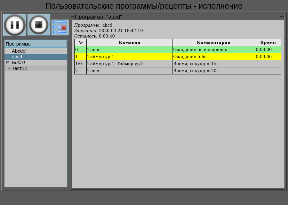The height and width of the screenshot is (205, 288).
Task: Click the Команда column header
Action: pos(129,43)
